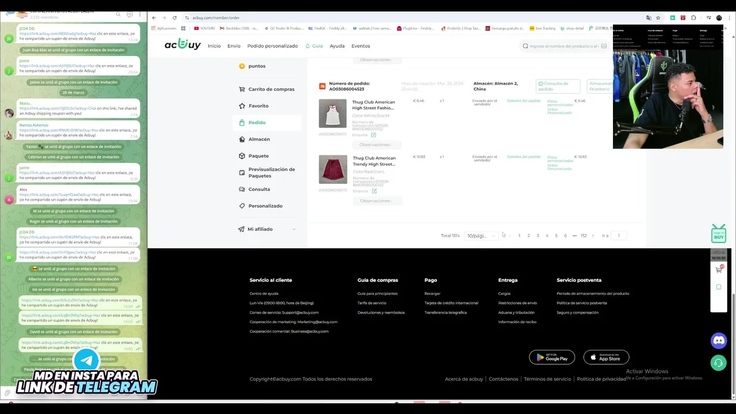Open the Envío menu item
The height and width of the screenshot is (414, 736).
click(x=233, y=46)
